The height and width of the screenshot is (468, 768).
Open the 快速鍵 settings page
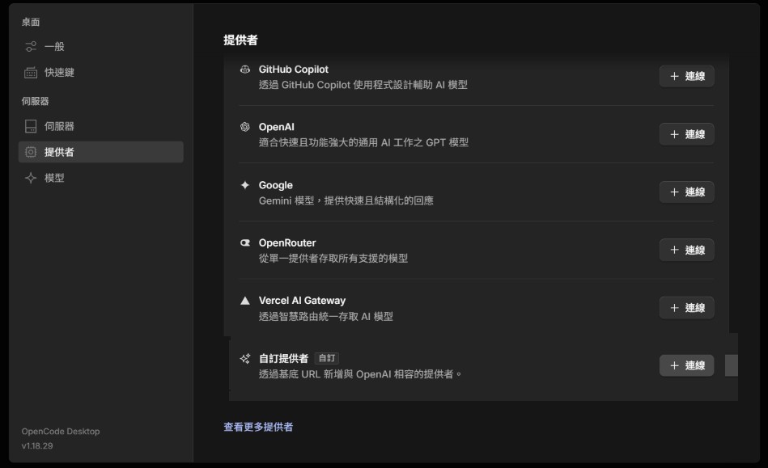(x=101, y=73)
